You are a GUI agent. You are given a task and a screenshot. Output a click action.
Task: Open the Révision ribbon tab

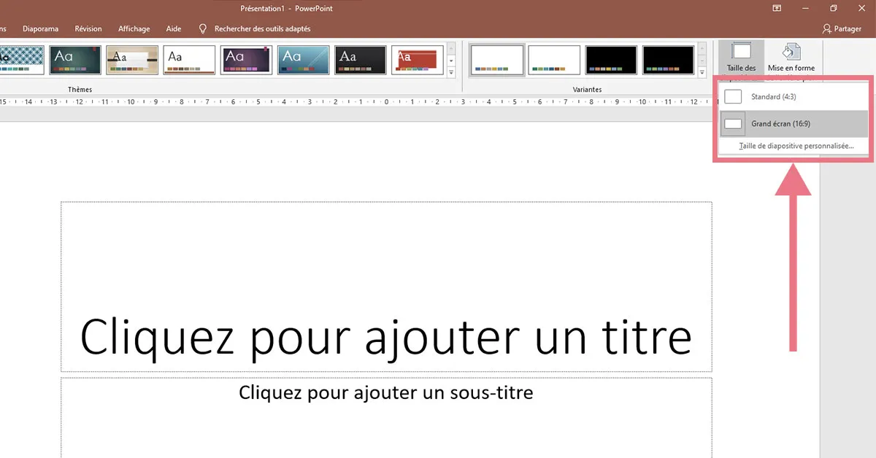[88, 29]
